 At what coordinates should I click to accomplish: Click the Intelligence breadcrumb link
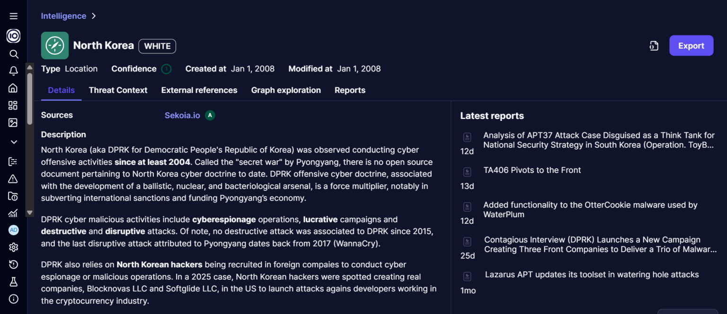(63, 16)
